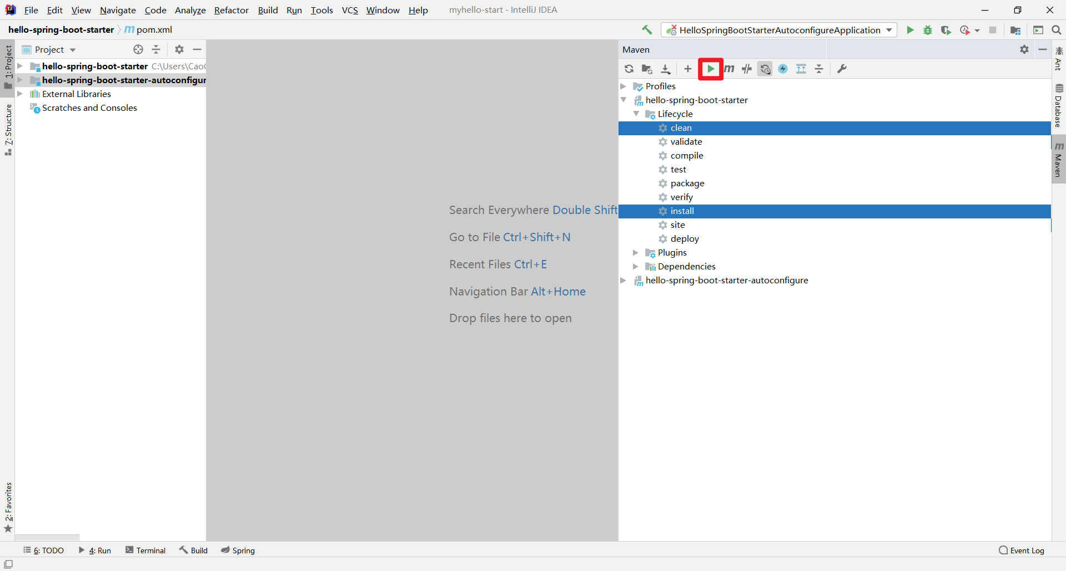Run HelloSpringBootStarterAutoconfigureApplication with green play button

(x=910, y=30)
